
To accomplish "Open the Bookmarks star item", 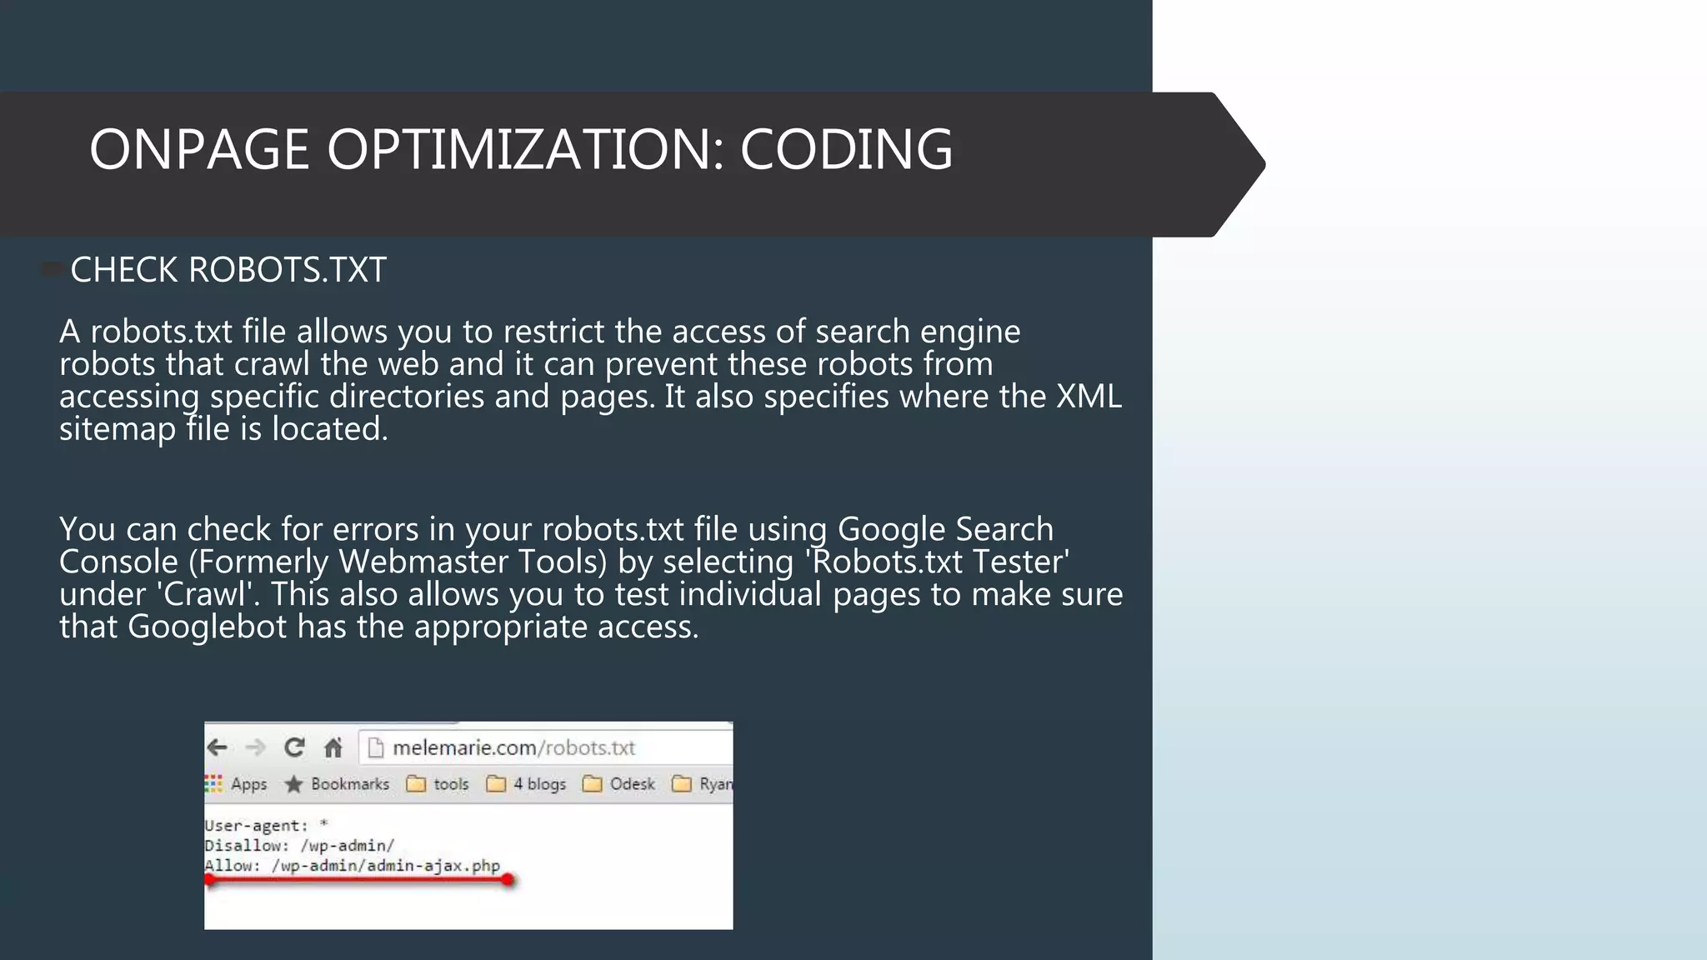I will (x=337, y=784).
